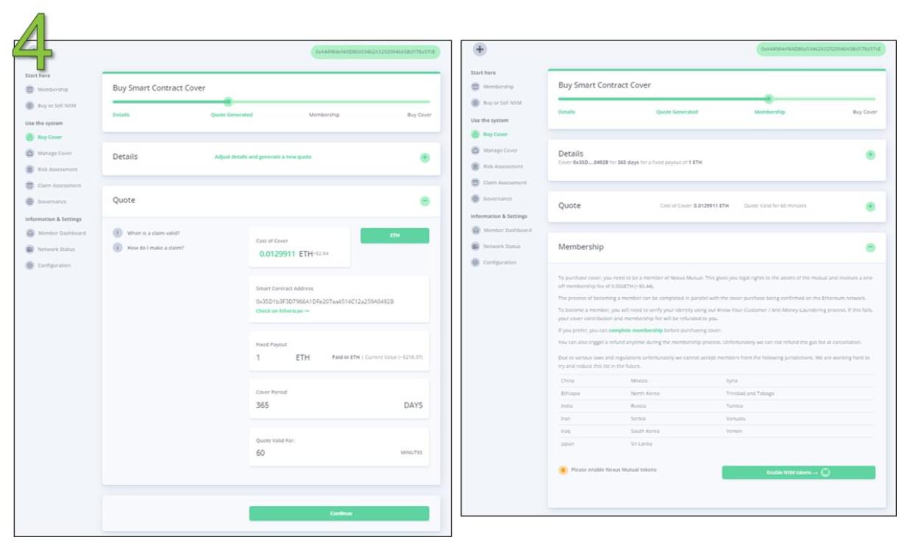The image size is (921, 553).
Task: Collapse the Membership section with minus button
Action: coord(870,248)
